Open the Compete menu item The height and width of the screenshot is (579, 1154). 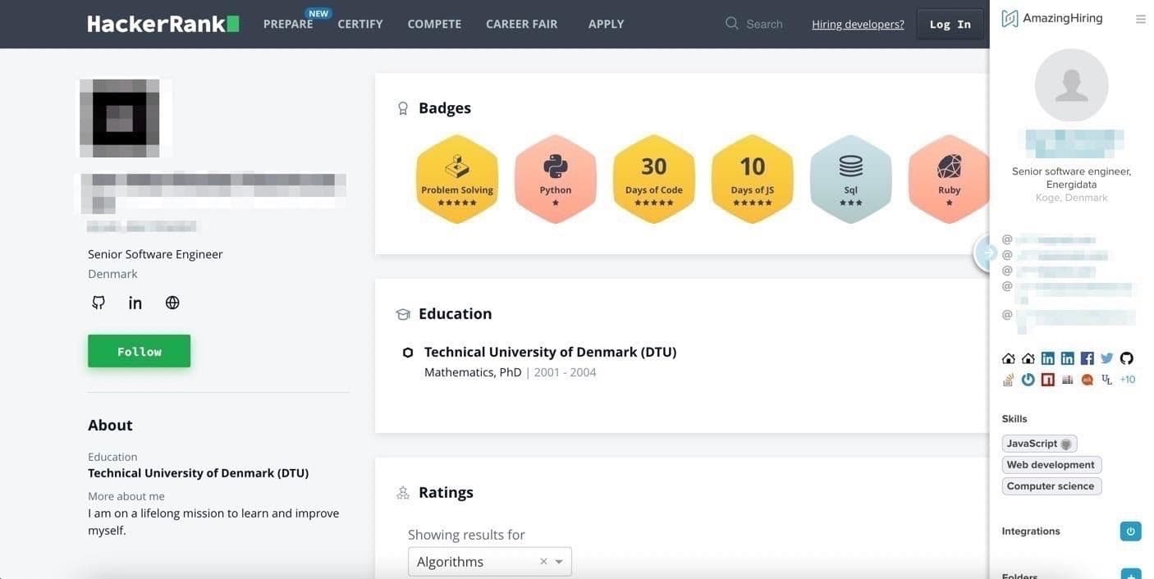pos(434,24)
